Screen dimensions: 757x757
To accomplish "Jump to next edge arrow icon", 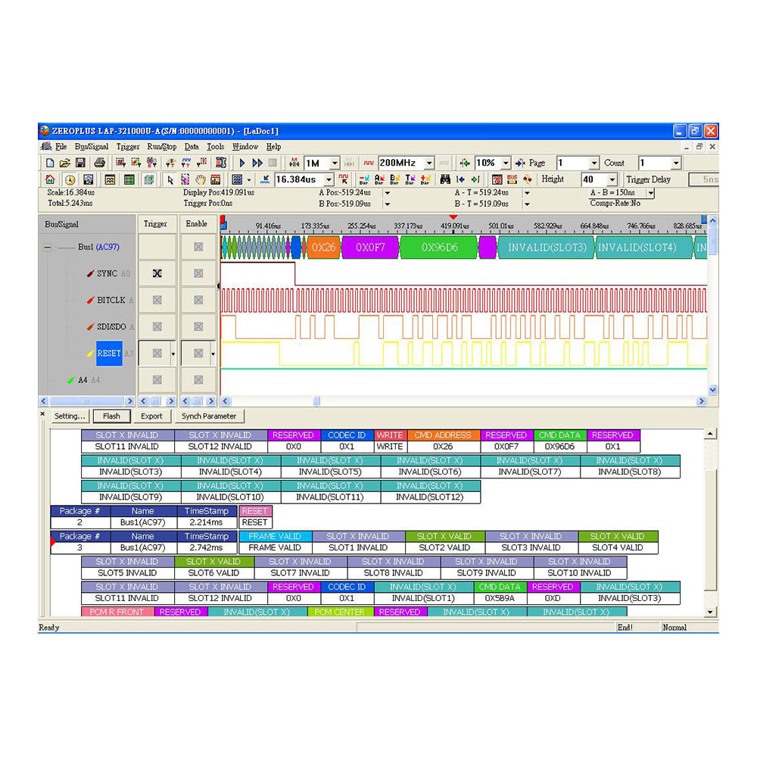I will 475,179.
